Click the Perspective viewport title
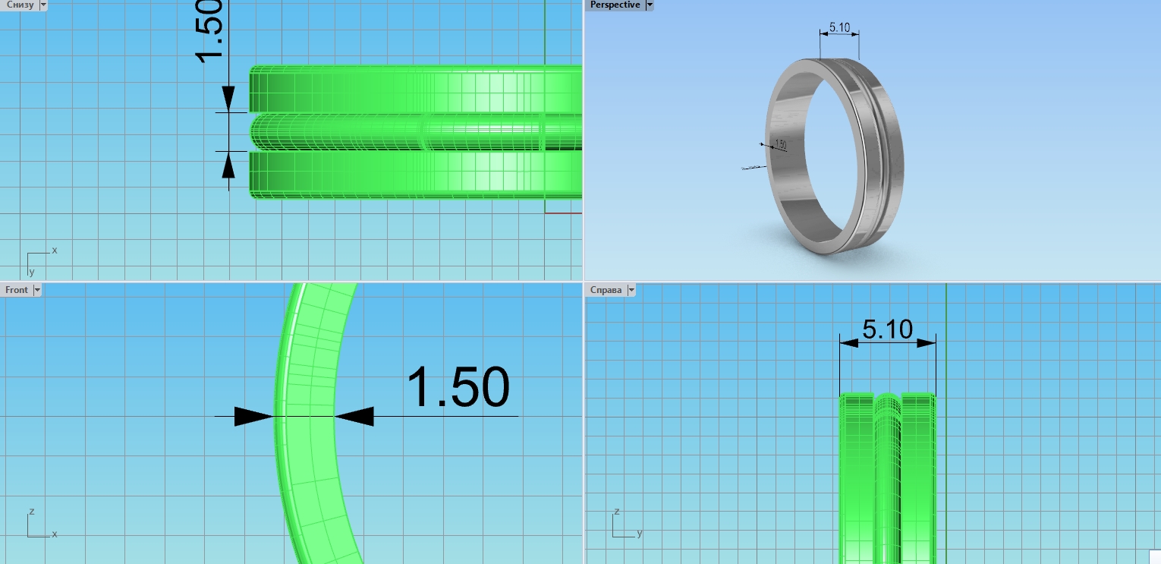Viewport: 1161px width, 564px height. coord(615,5)
